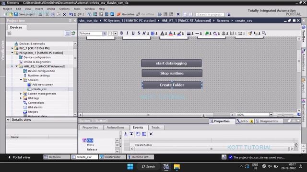Click the taskbar Search box
The width and height of the screenshot is (307, 172).
148,167
